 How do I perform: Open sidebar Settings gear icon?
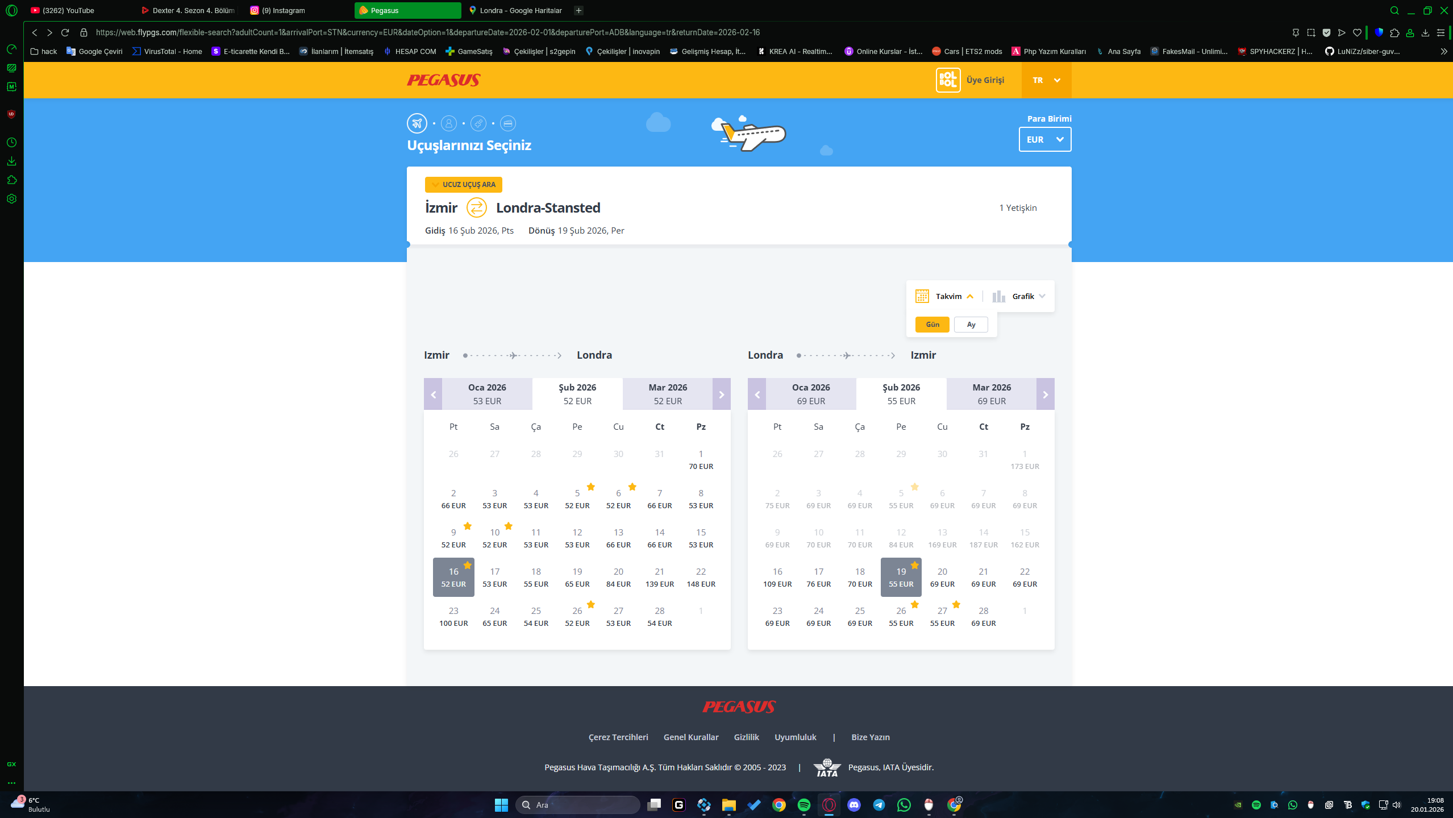click(11, 199)
